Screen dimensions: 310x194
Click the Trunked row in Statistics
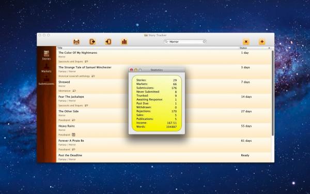pyautogui.click(x=157, y=96)
